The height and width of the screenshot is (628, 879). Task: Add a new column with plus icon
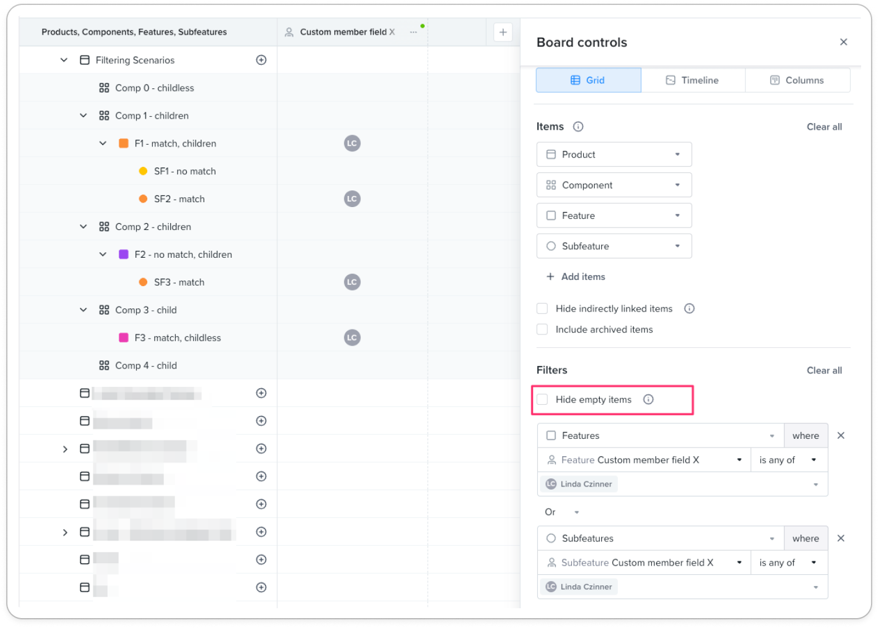[x=503, y=32]
